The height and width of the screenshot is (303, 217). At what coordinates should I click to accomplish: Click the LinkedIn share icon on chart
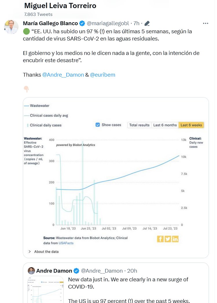[x=175, y=239]
